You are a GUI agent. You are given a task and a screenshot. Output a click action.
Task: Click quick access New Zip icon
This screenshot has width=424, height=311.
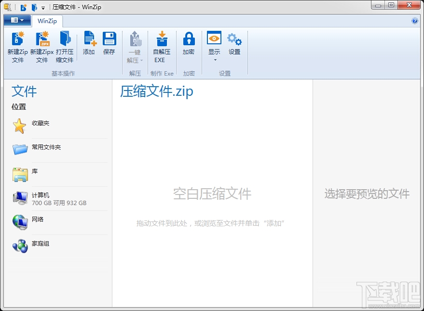click(x=24, y=7)
